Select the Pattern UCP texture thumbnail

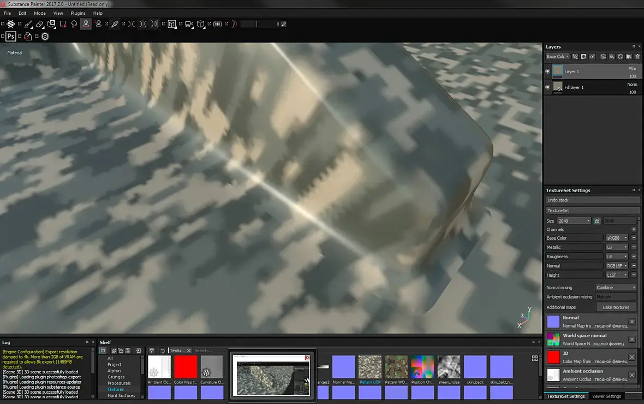pyautogui.click(x=369, y=366)
